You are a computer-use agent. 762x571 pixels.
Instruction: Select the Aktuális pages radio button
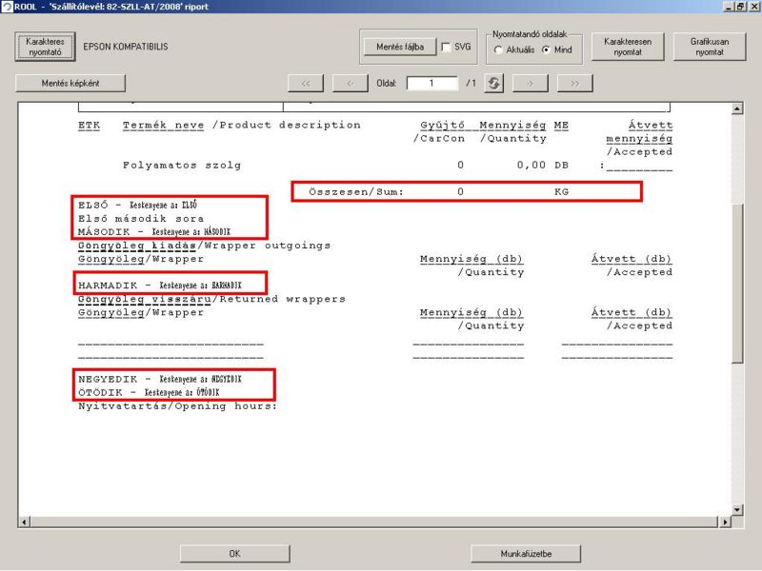(x=498, y=49)
